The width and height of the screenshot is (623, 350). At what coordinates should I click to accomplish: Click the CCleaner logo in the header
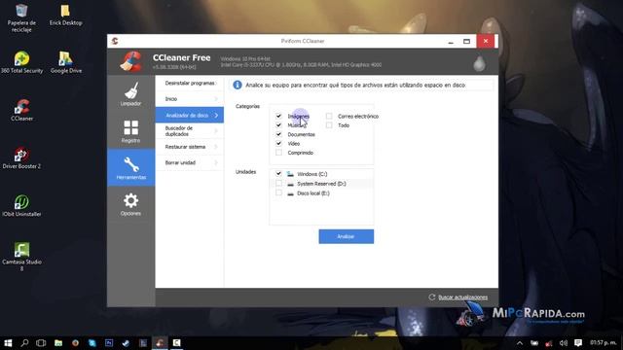pyautogui.click(x=131, y=61)
